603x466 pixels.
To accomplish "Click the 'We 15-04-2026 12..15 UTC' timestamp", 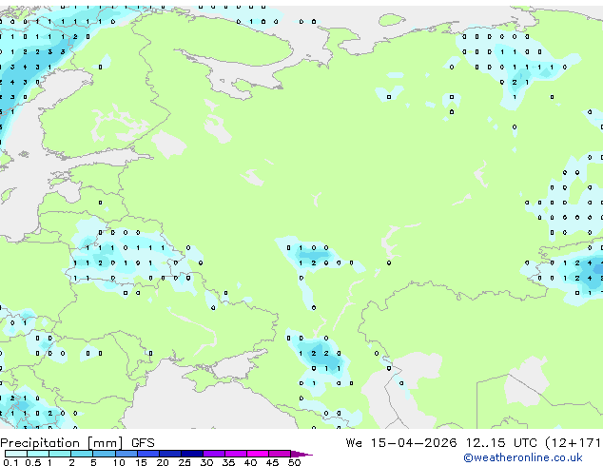I will click(441, 443).
